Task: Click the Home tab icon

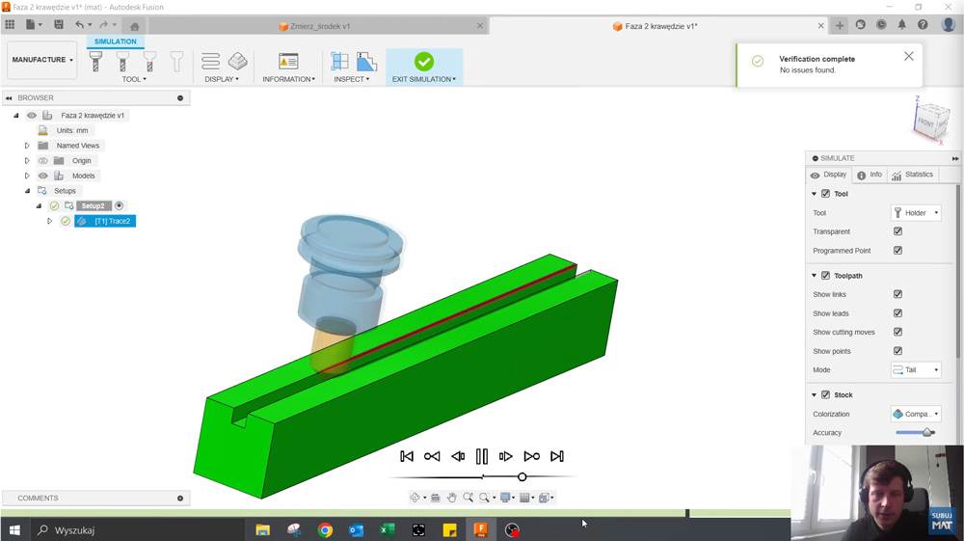Action: [134, 26]
